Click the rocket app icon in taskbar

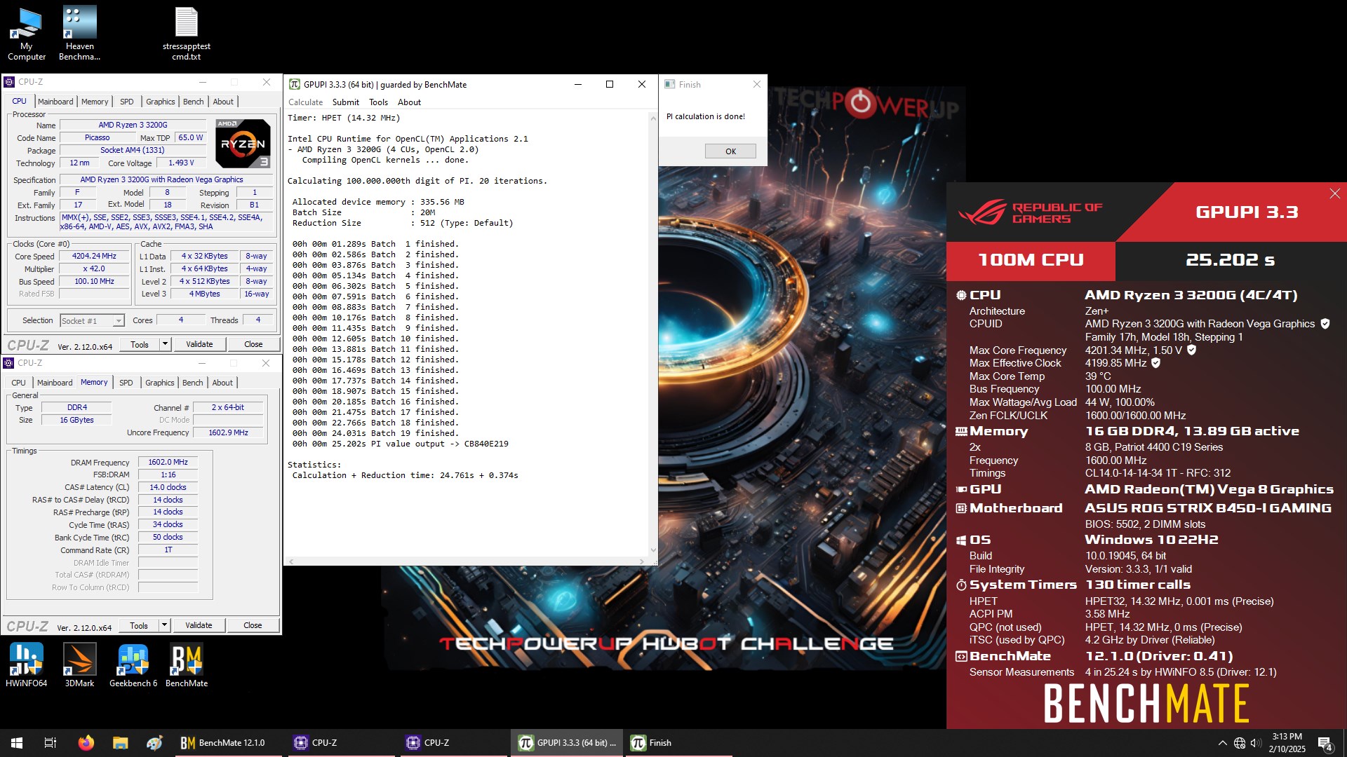tap(154, 743)
